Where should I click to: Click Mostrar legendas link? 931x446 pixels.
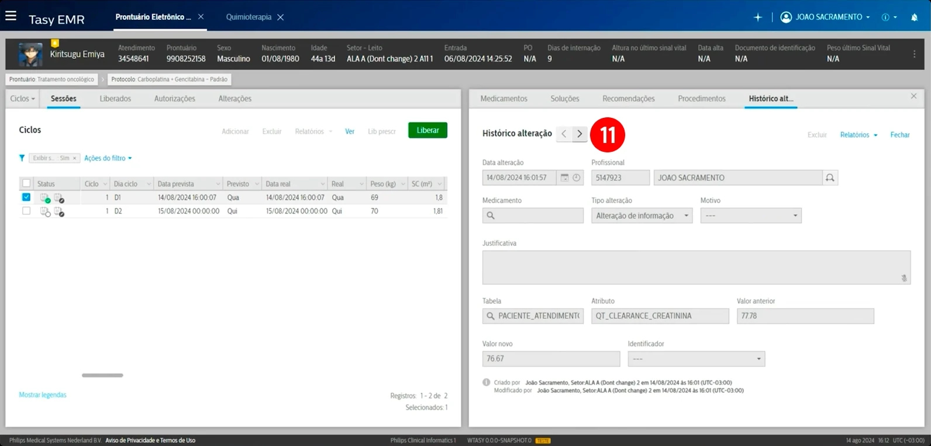pyautogui.click(x=43, y=395)
